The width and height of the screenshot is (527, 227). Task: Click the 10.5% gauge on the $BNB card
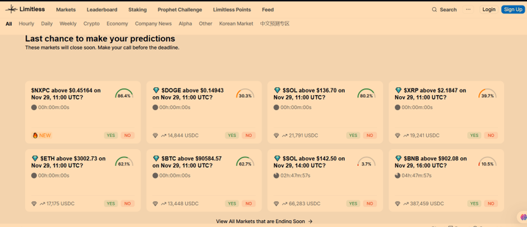pos(487,162)
